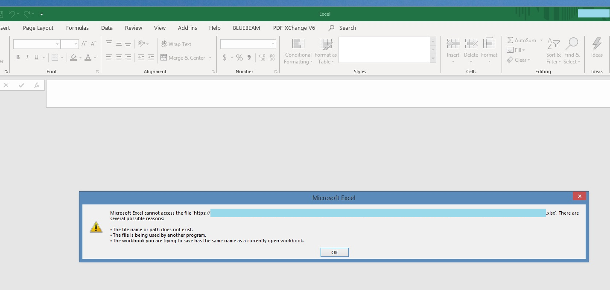This screenshot has height=290, width=610.
Task: Open the BLUEBEAM tab
Action: 246,28
